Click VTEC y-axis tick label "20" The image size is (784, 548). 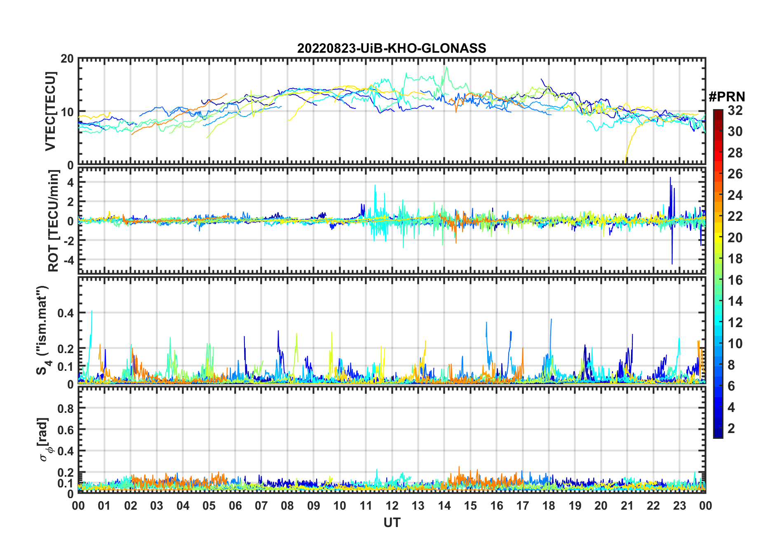[67, 59]
